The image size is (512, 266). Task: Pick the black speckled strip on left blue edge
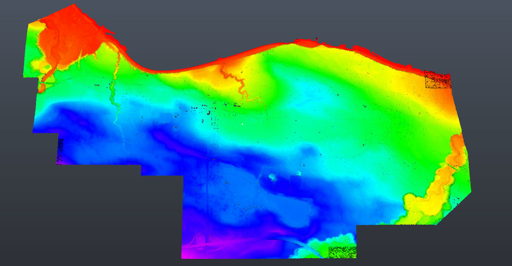[x=61, y=151]
